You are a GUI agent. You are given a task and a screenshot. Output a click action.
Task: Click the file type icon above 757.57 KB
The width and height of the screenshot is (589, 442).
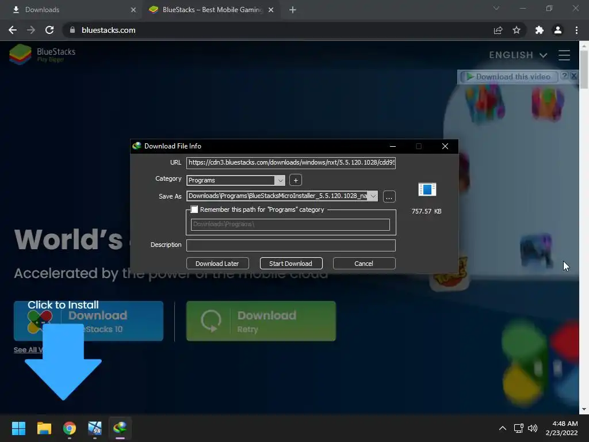tap(427, 189)
